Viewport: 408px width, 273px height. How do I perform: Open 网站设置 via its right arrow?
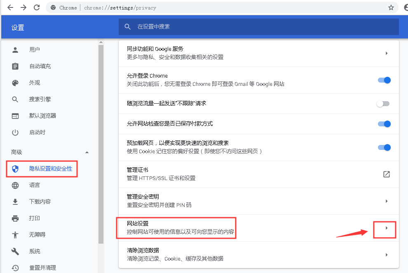pyautogui.click(x=387, y=228)
